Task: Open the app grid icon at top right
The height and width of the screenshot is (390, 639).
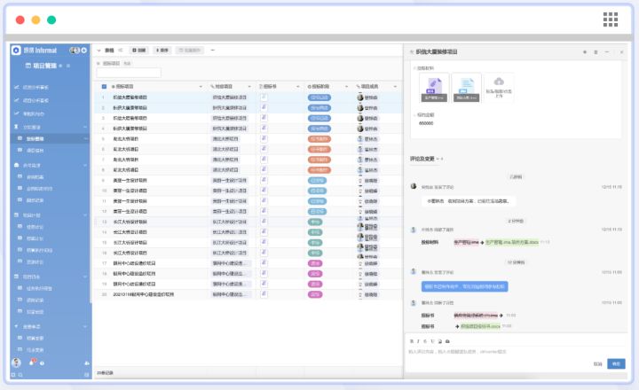Action: (x=611, y=19)
